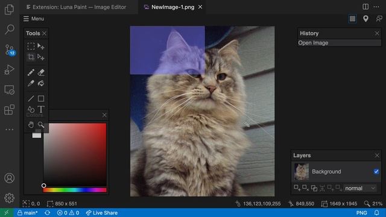Click the delete layer icon
This screenshot has height=217, width=386.
306,188
